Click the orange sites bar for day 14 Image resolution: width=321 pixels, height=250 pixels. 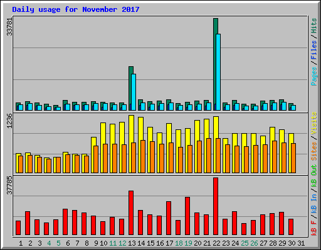click(x=143, y=156)
